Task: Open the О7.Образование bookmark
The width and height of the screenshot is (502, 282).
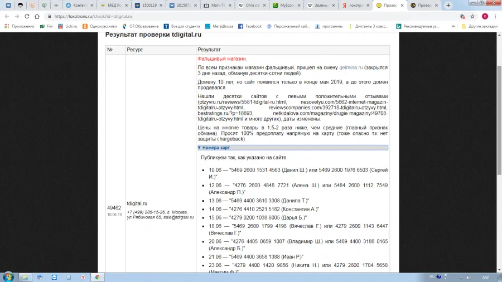Action: pyautogui.click(x=140, y=26)
